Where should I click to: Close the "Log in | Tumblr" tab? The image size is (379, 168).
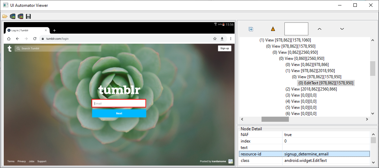46,31
